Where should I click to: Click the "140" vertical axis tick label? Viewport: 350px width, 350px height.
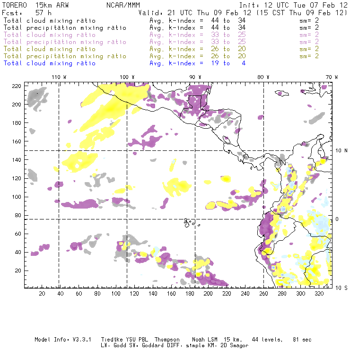[17, 160]
